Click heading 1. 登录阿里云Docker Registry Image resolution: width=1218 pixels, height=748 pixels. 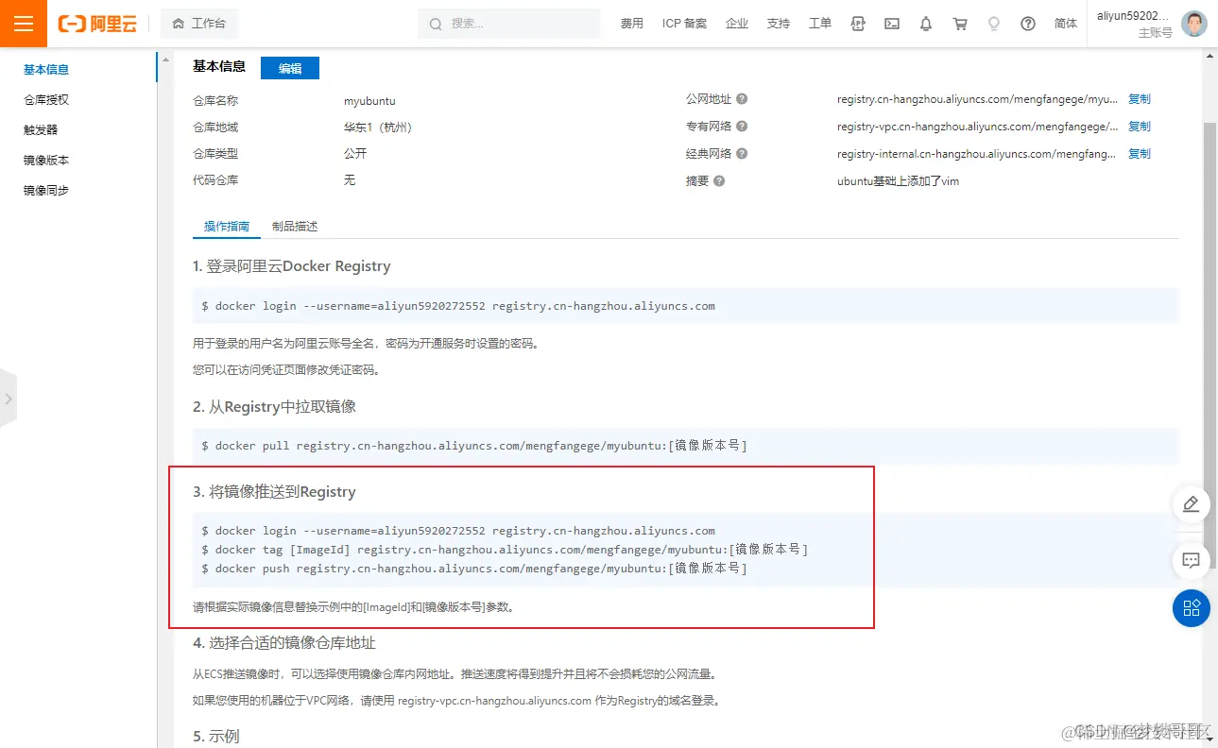[x=292, y=266]
